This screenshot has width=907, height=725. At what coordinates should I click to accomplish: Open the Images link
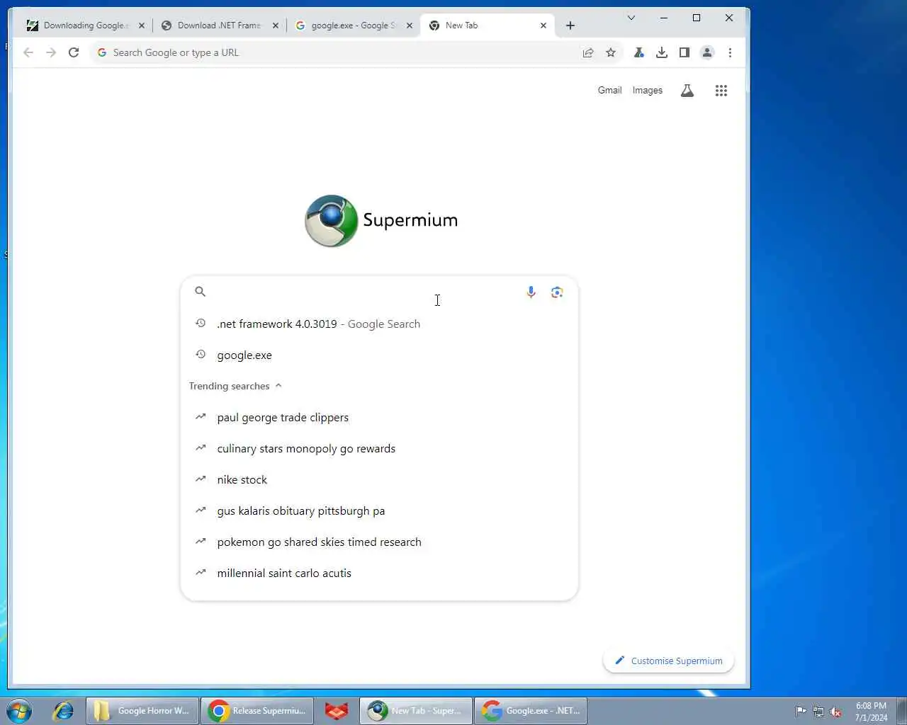(648, 91)
